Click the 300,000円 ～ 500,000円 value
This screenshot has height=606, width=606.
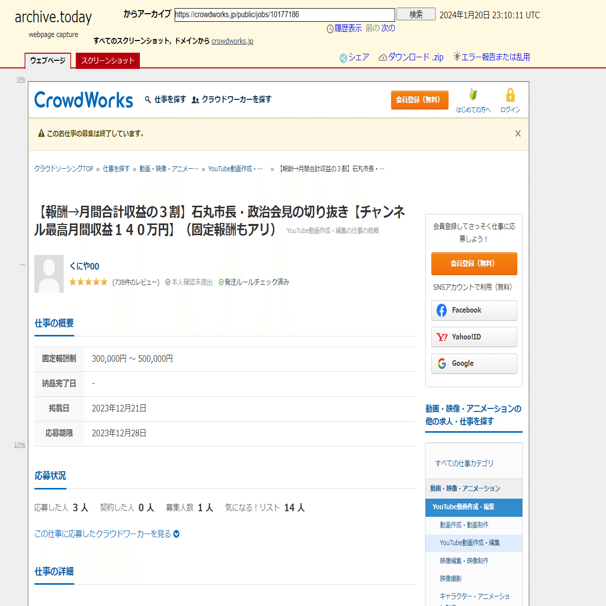click(x=132, y=359)
